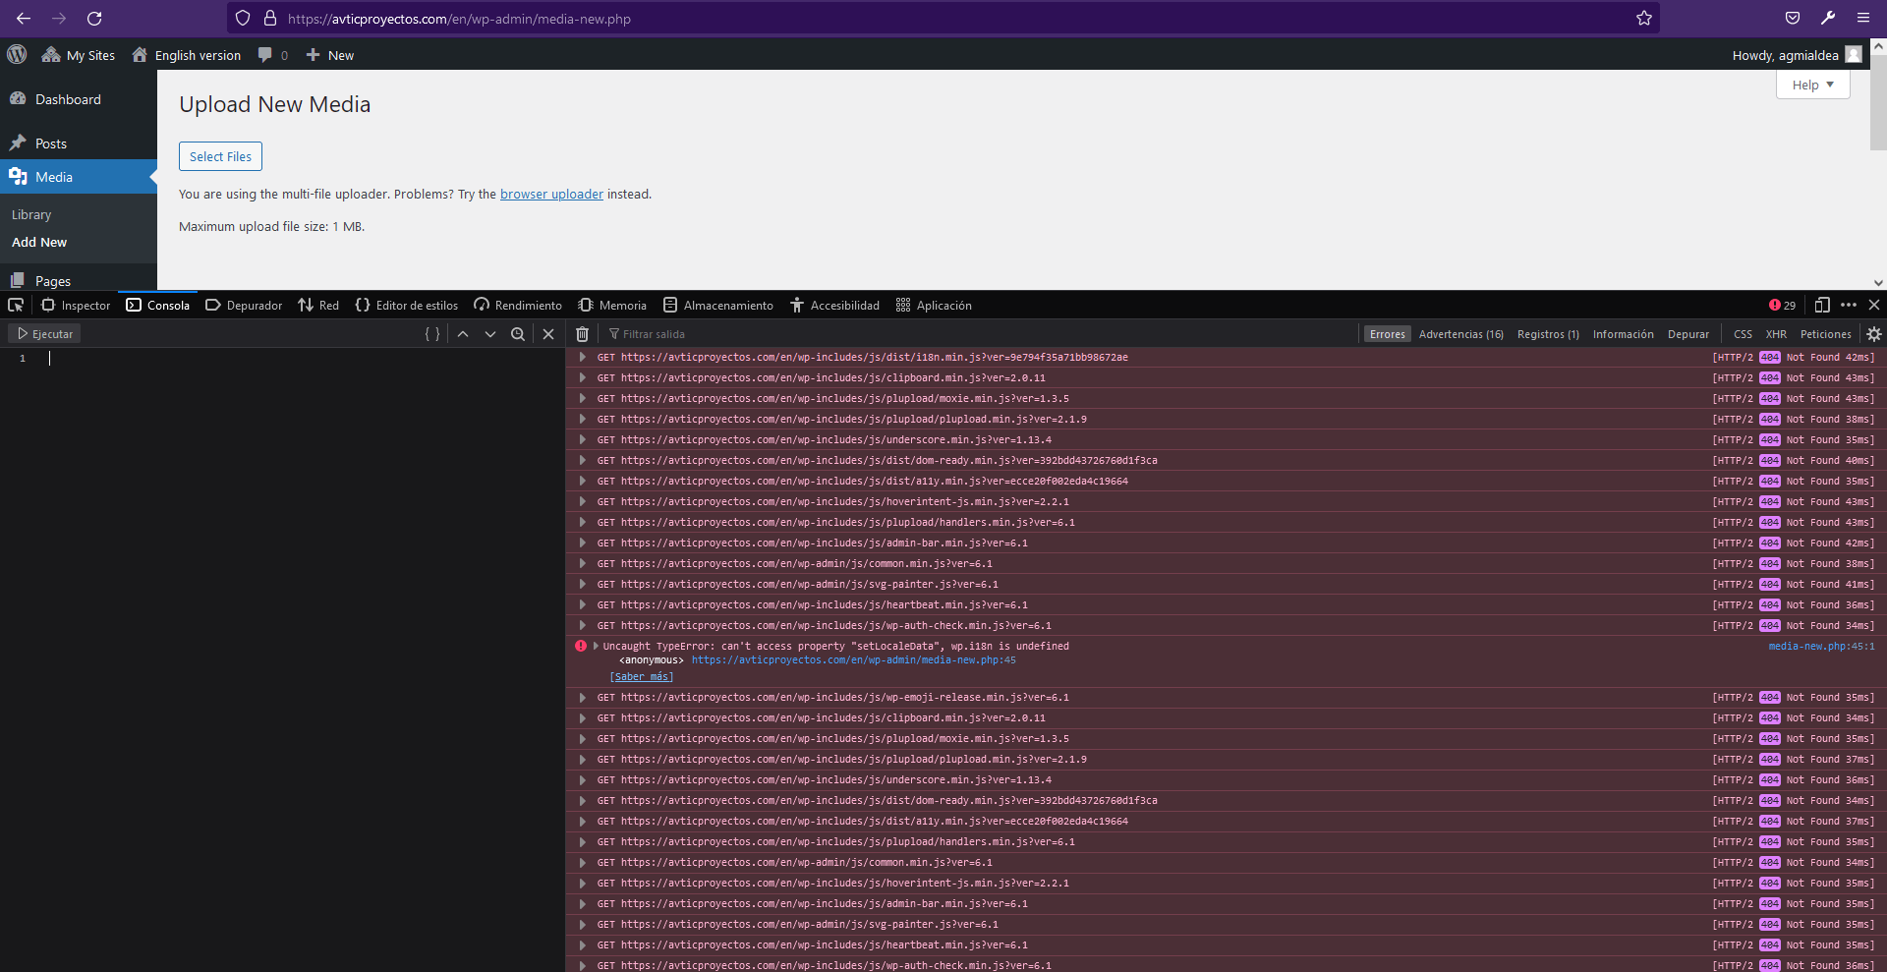
Task: Expand the first clipboard.min.js request row
Action: click(x=583, y=378)
